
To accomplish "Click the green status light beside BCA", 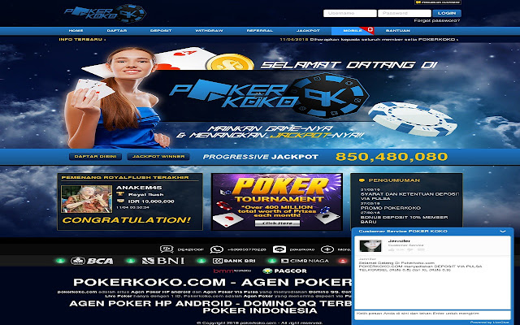I will (x=60, y=261).
